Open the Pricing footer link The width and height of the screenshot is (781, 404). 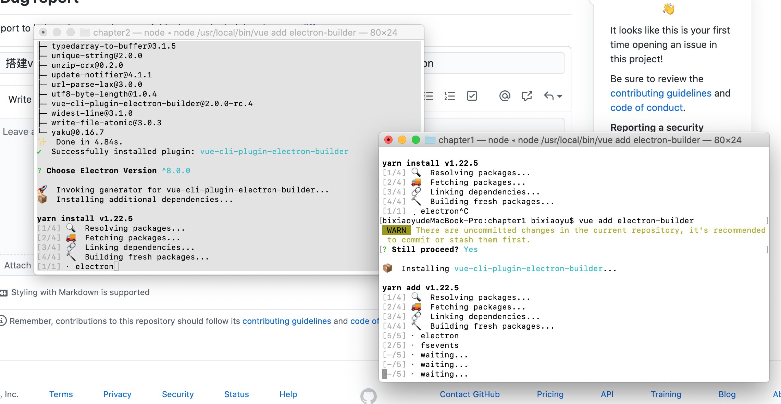click(550, 394)
